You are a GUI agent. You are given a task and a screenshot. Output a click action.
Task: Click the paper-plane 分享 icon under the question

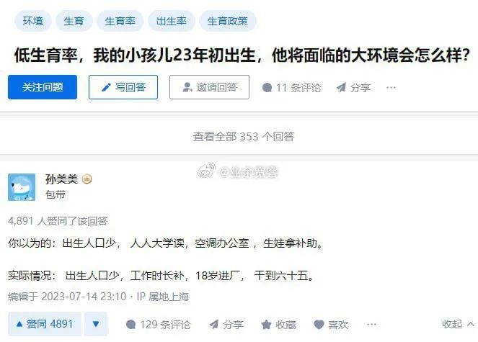(x=341, y=87)
